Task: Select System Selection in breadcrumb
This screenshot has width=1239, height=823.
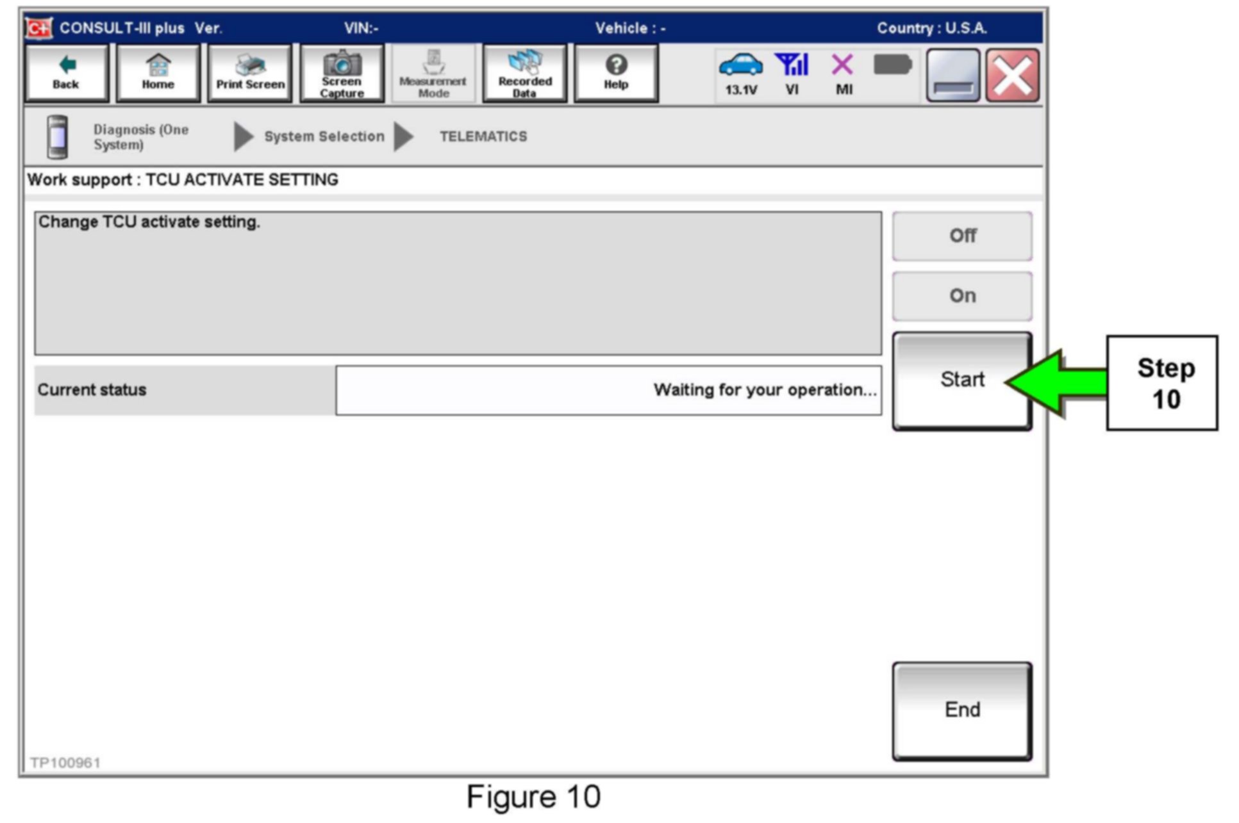Action: tap(324, 136)
